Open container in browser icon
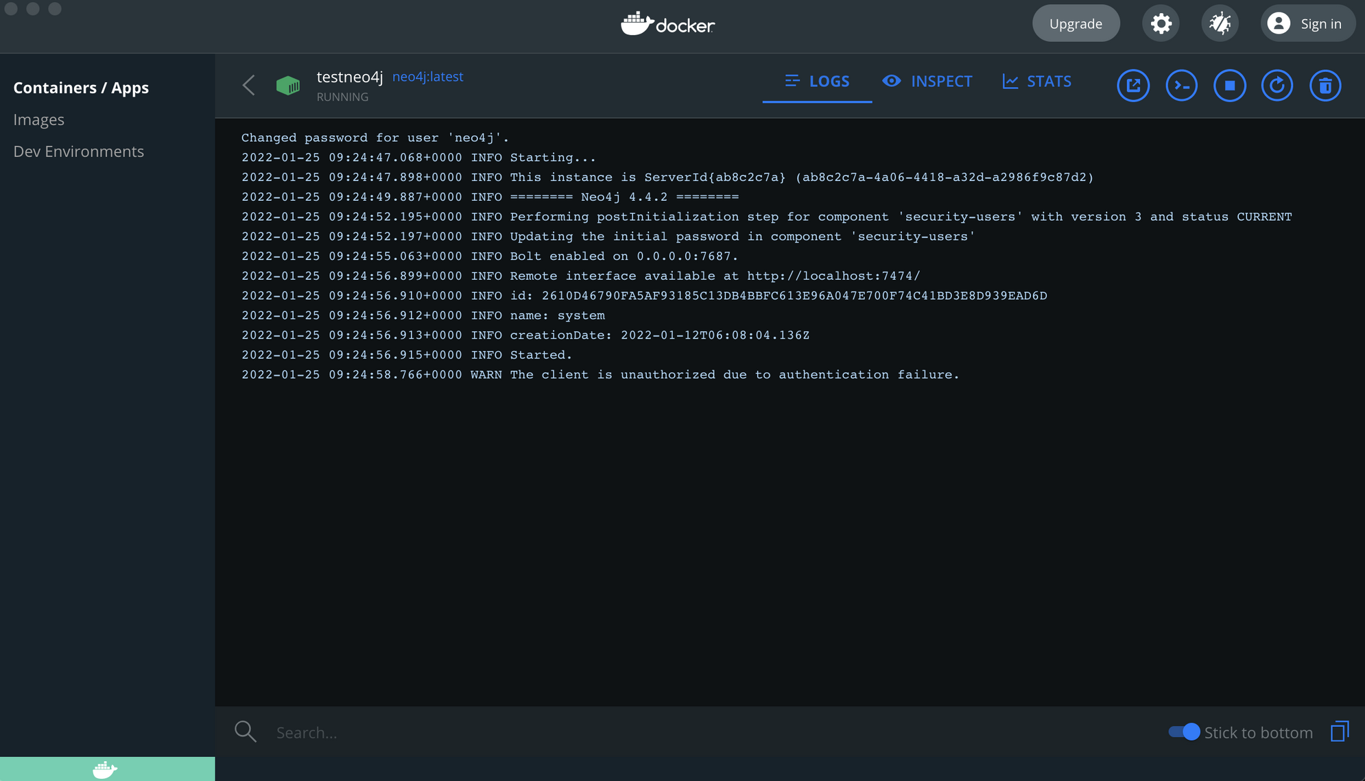 pyautogui.click(x=1133, y=86)
